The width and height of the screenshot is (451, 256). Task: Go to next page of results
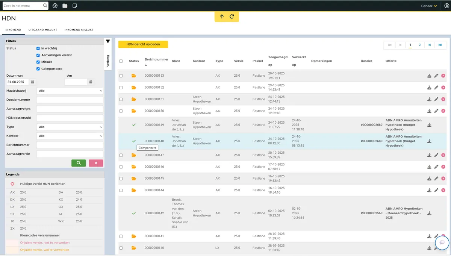(430, 45)
